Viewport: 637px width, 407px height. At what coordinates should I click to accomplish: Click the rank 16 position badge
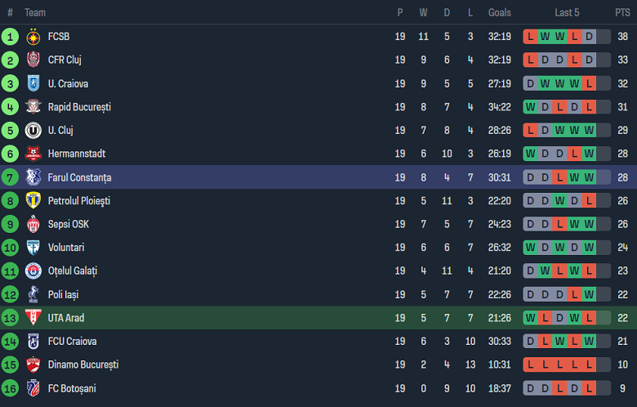(x=10, y=388)
